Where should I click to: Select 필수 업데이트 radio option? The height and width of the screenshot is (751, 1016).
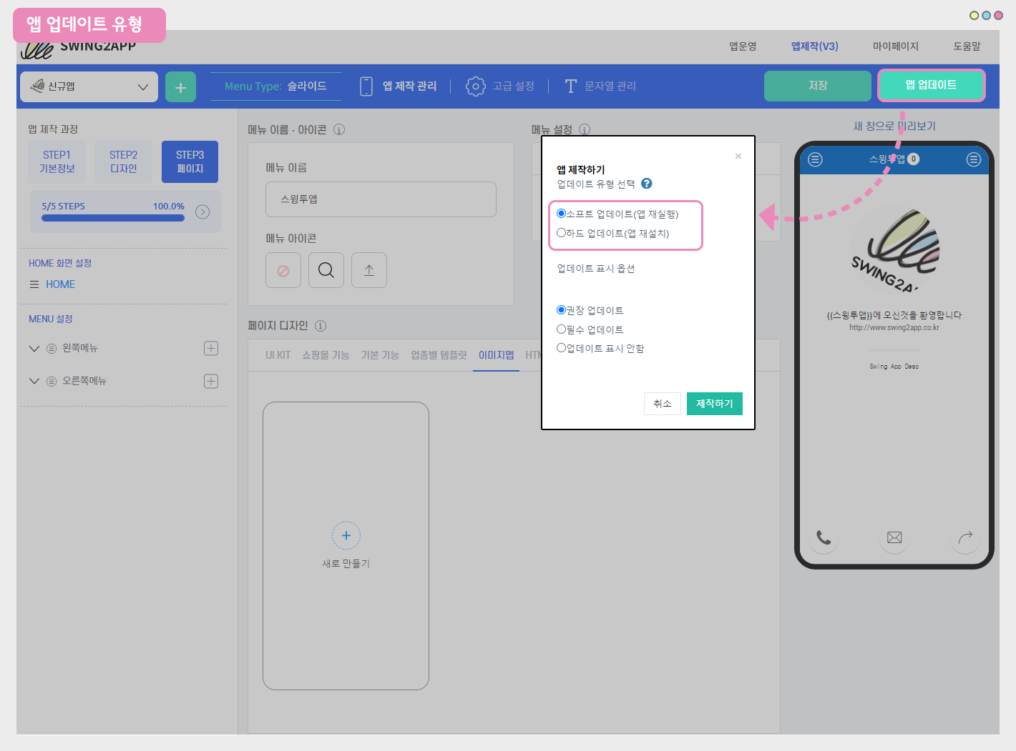tap(562, 329)
